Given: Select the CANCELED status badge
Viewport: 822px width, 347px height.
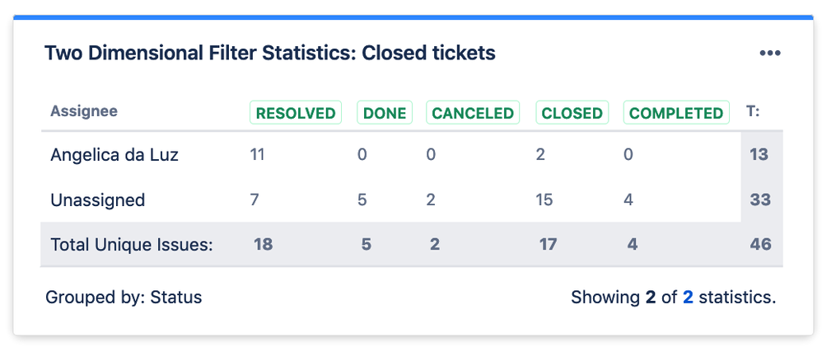Looking at the screenshot, I should [473, 113].
